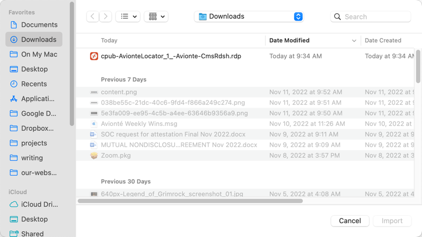This screenshot has height=237, width=422.
Task: Open the list view options dropdown
Action: (128, 16)
